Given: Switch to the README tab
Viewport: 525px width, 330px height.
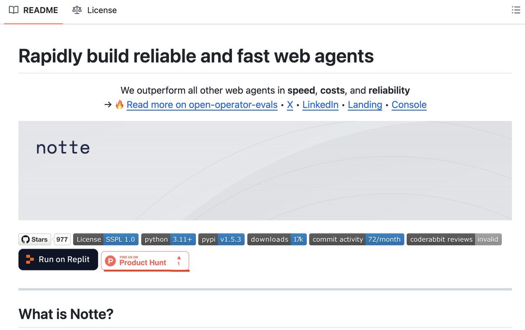Looking at the screenshot, I should (33, 10).
